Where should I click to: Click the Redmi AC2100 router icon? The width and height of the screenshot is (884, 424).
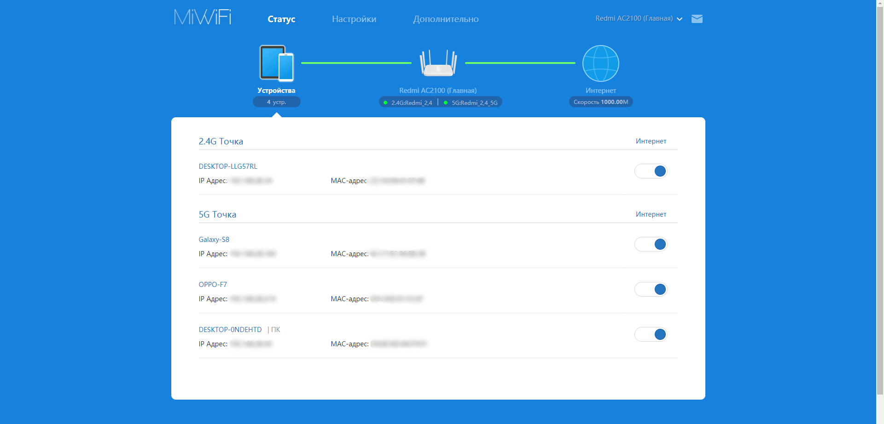(438, 63)
